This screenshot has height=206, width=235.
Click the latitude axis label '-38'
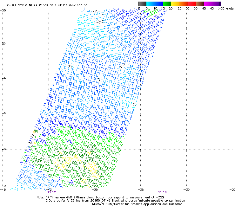3,149
